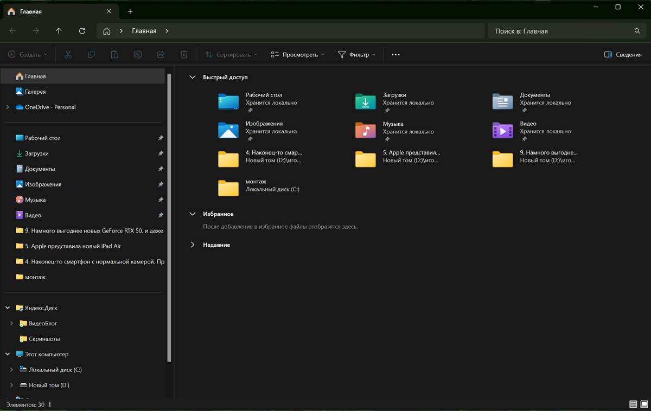This screenshot has width=651, height=411.
Task: Open the '5. Apple представил...' folder tile
Action: (x=398, y=157)
